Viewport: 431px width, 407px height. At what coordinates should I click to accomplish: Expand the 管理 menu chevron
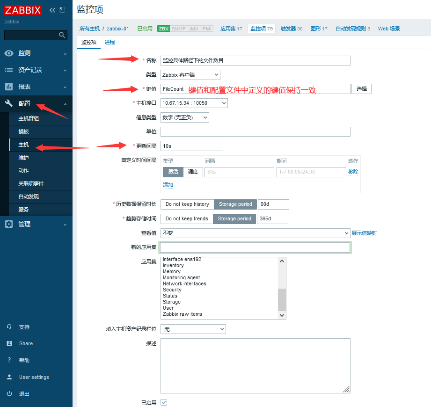(x=65, y=225)
